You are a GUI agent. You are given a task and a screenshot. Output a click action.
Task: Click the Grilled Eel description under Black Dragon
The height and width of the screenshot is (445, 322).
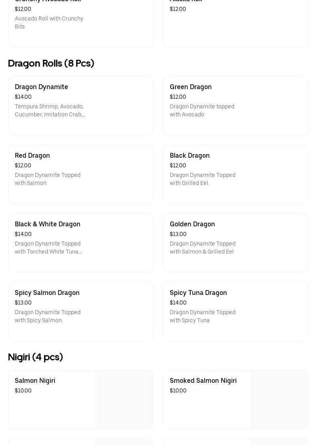(202, 179)
